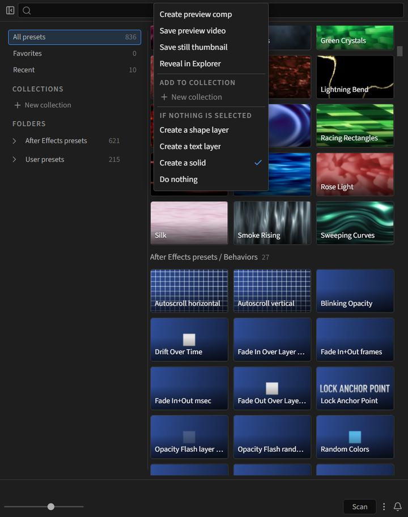Select the Drift Over Time preset
Viewport: 408px width, 517px height.
pos(189,340)
